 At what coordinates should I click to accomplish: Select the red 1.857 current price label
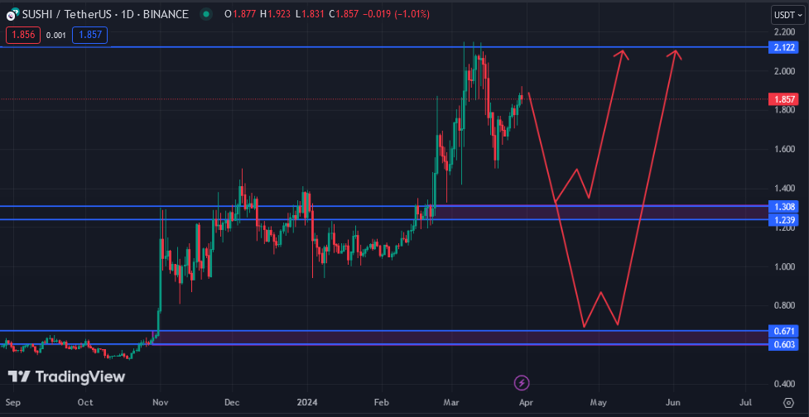[783, 99]
